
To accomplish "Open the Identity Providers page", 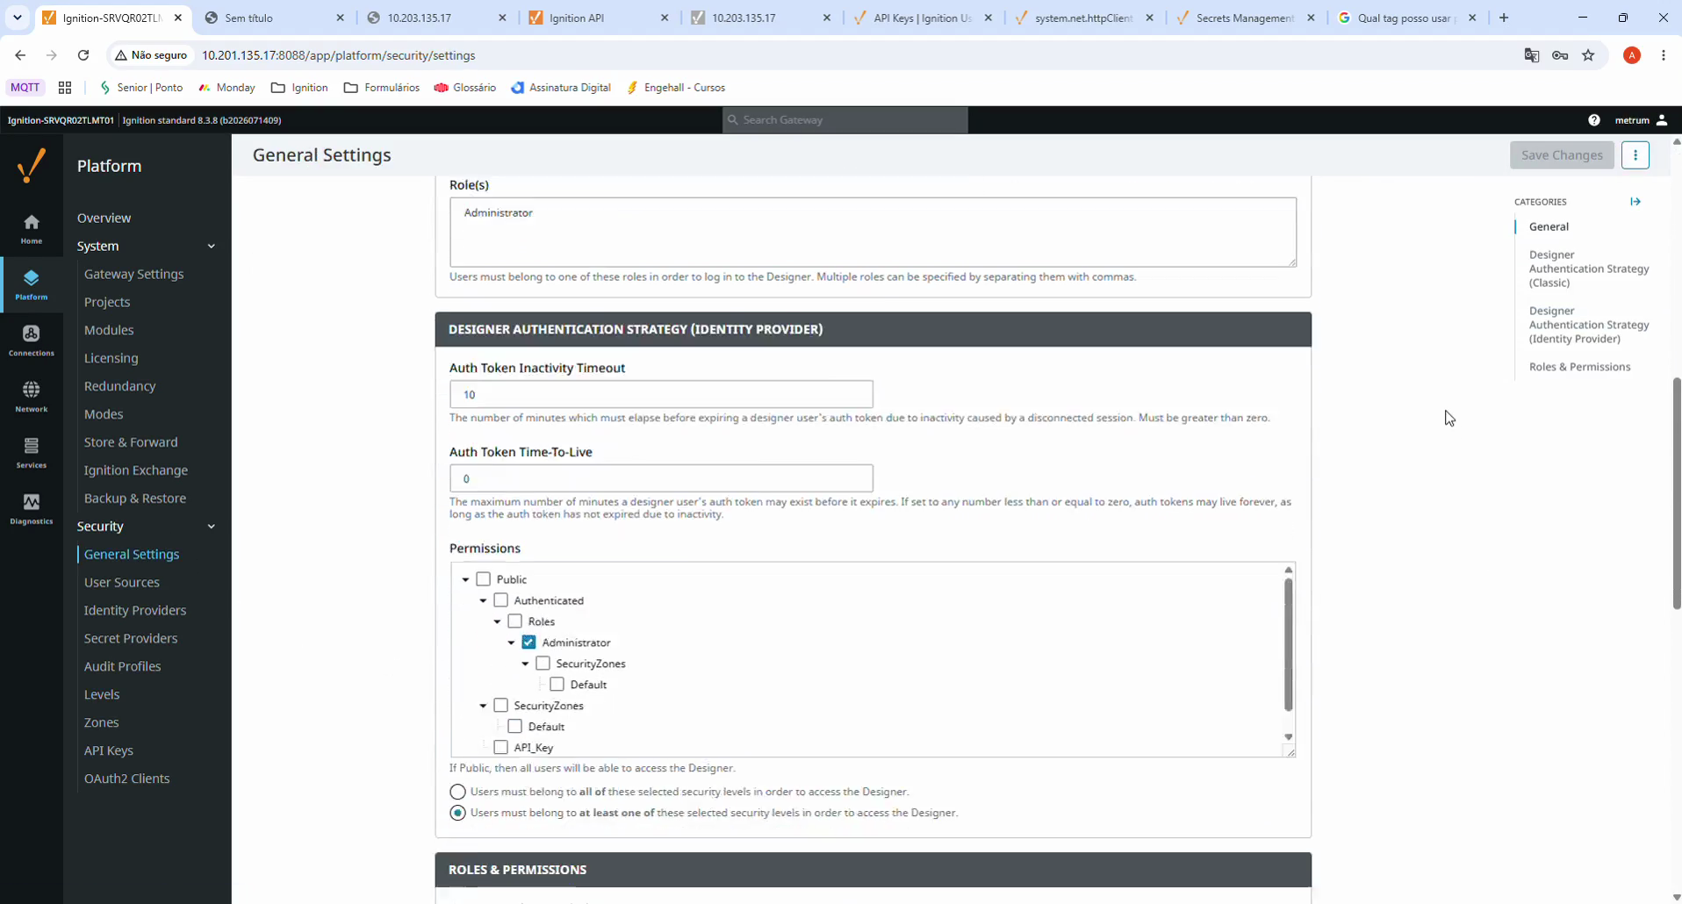I will pyautogui.click(x=134, y=610).
